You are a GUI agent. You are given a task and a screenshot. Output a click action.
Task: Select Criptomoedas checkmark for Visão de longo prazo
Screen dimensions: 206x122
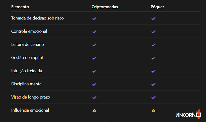(94, 98)
